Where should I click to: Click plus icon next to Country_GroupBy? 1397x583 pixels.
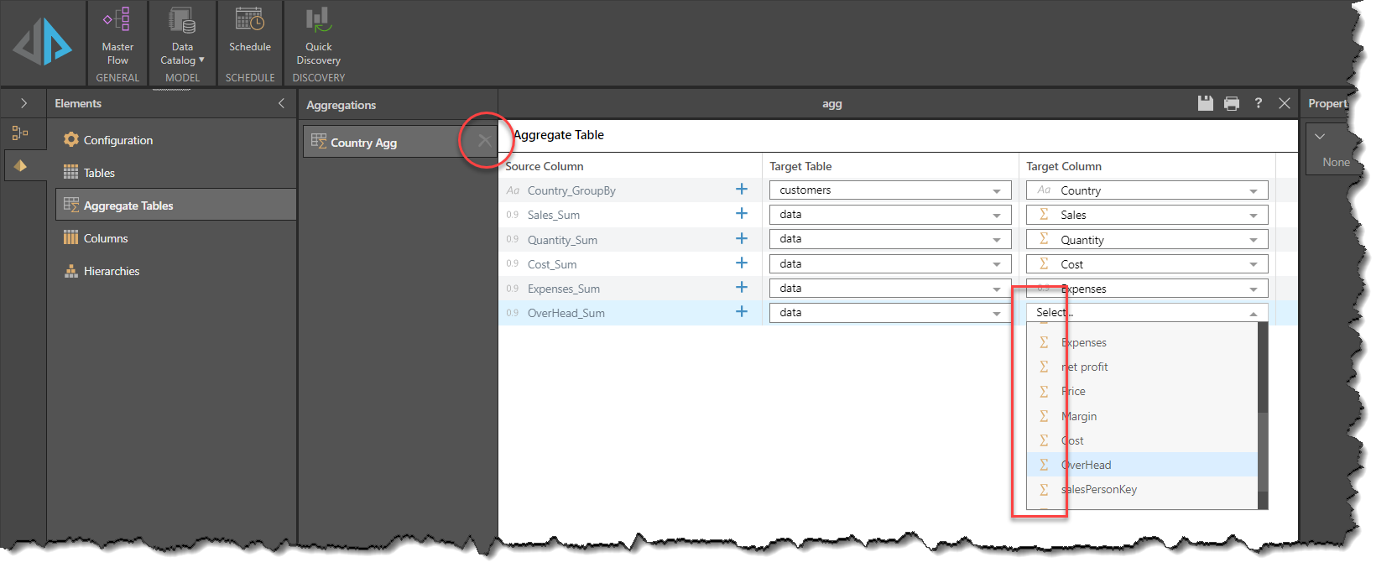click(x=741, y=190)
